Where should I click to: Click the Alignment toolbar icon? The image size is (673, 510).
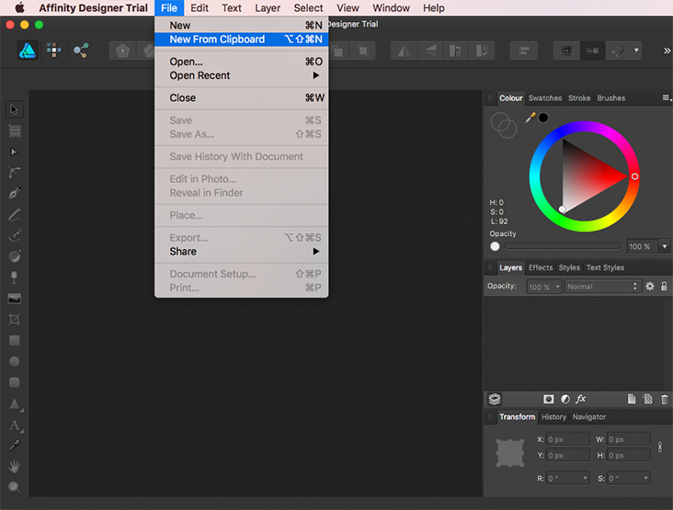(524, 51)
